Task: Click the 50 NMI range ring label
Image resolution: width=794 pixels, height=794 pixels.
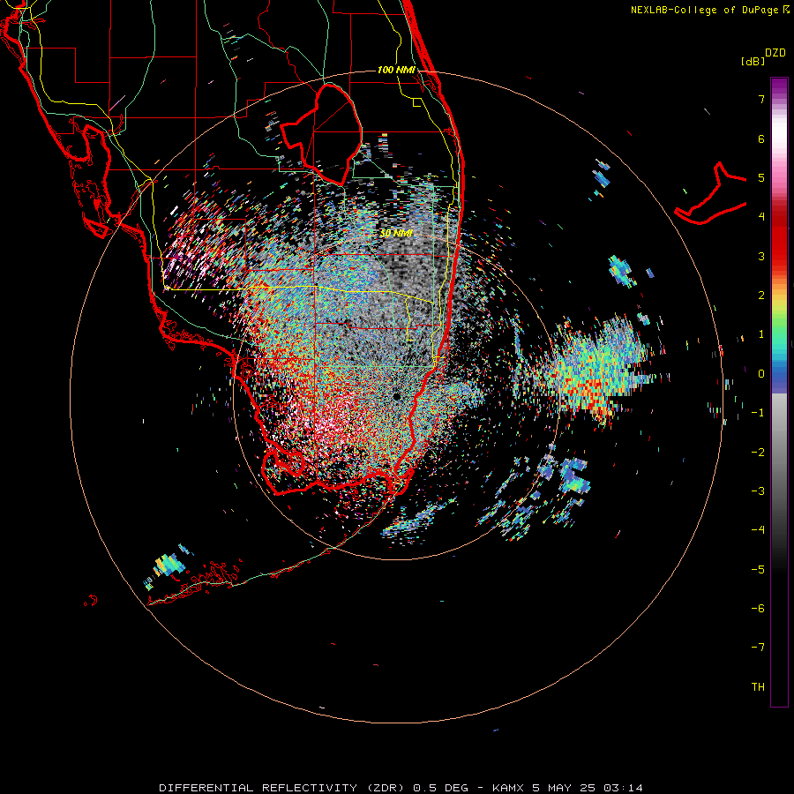Action: click(396, 233)
